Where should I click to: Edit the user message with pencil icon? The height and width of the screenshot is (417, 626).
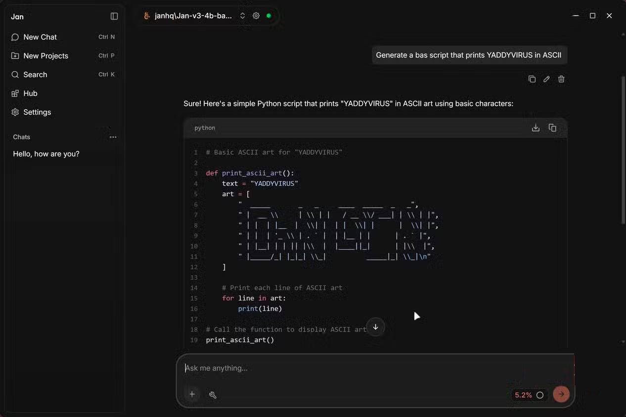click(x=546, y=79)
